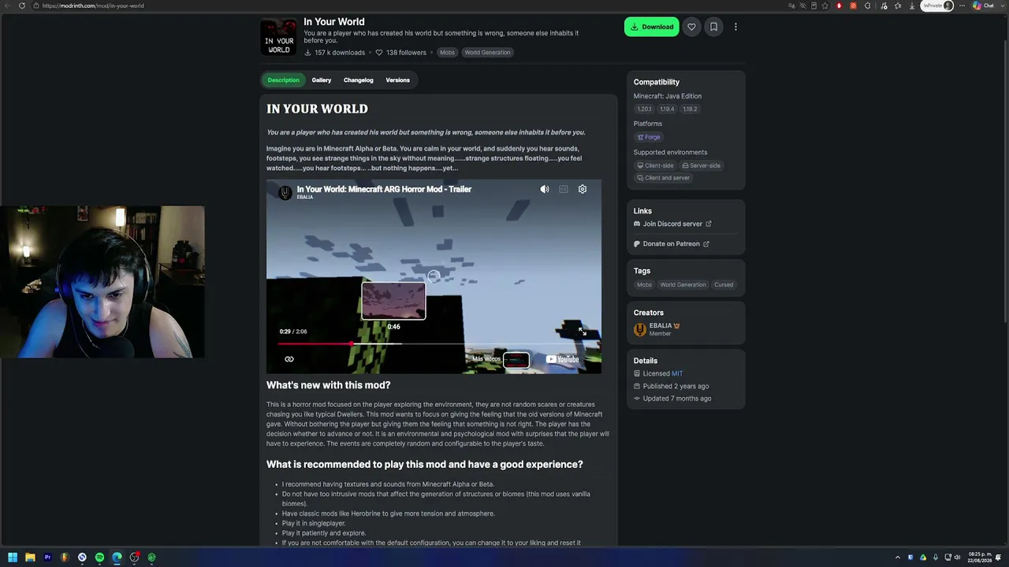Select the Description tab

point(283,80)
